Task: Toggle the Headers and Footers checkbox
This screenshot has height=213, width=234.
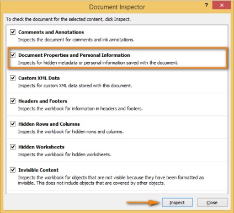Action: 13,101
